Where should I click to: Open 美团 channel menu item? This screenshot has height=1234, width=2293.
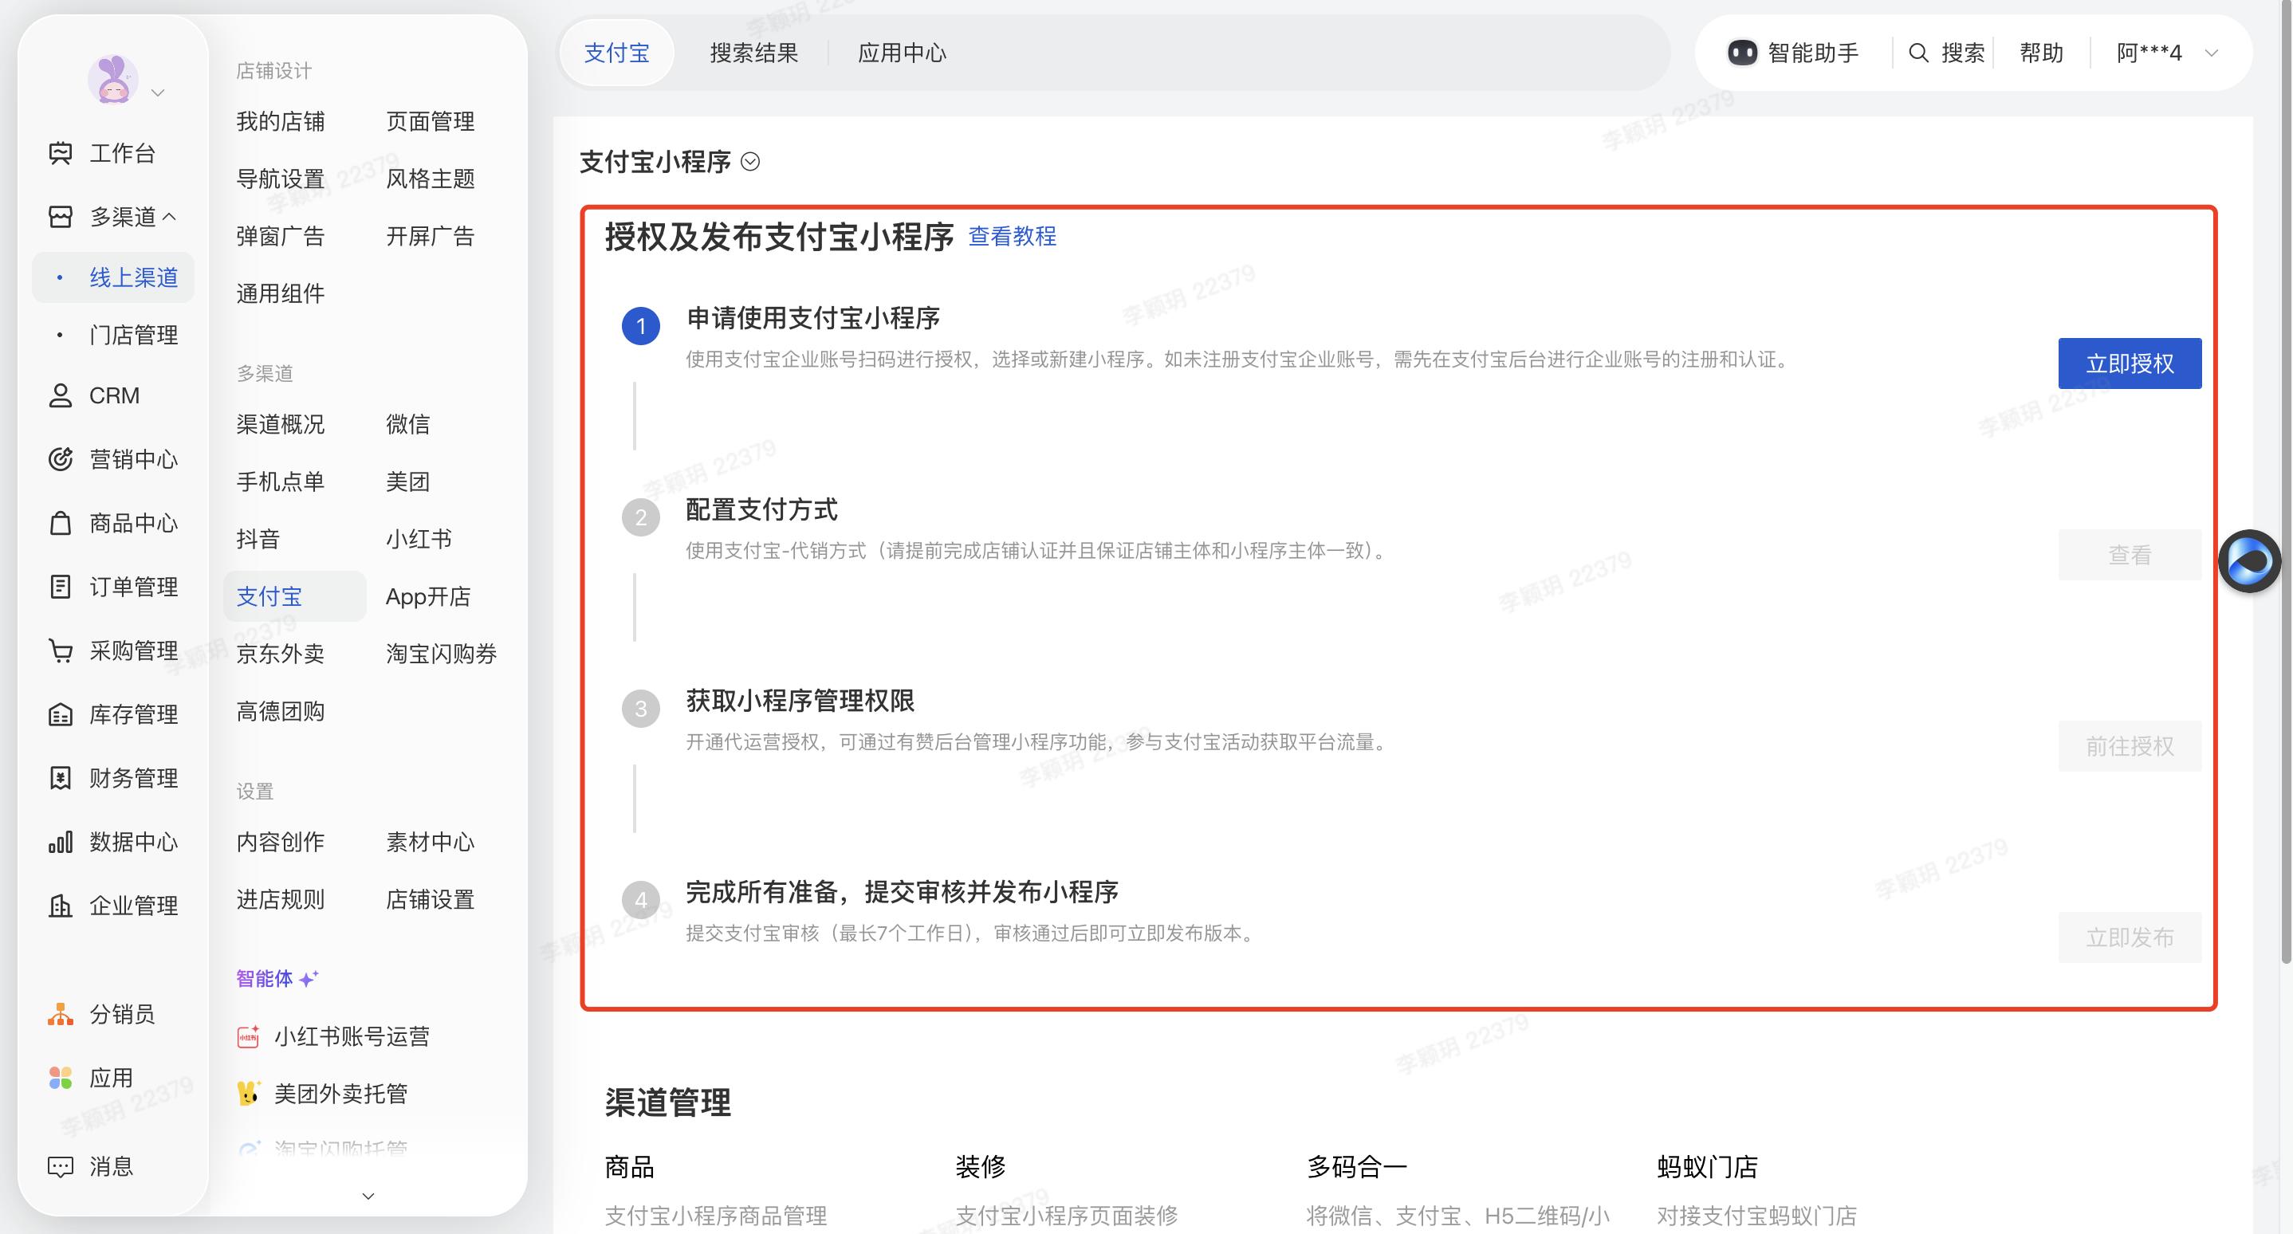coord(407,481)
